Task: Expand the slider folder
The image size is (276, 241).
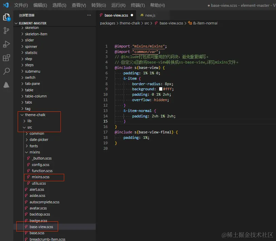Action: [x=22, y=40]
